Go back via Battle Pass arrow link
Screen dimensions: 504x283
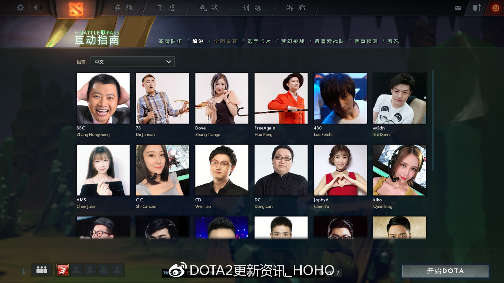(x=97, y=33)
